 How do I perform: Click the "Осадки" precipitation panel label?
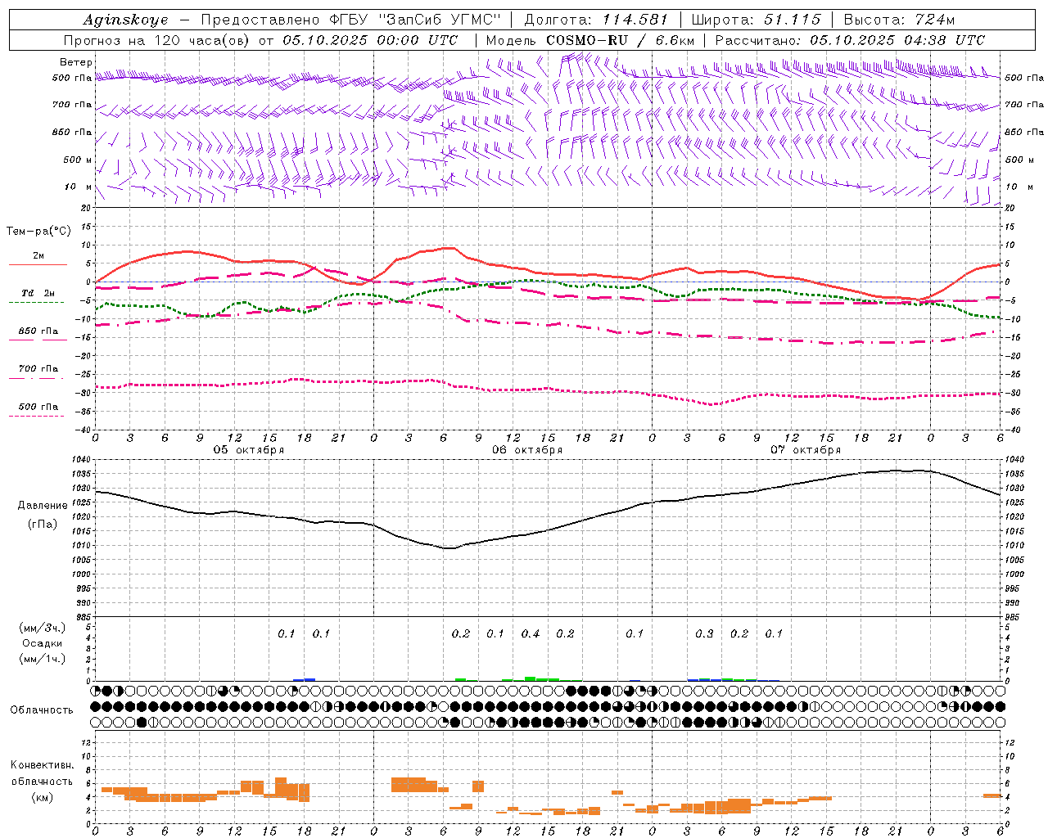43,644
